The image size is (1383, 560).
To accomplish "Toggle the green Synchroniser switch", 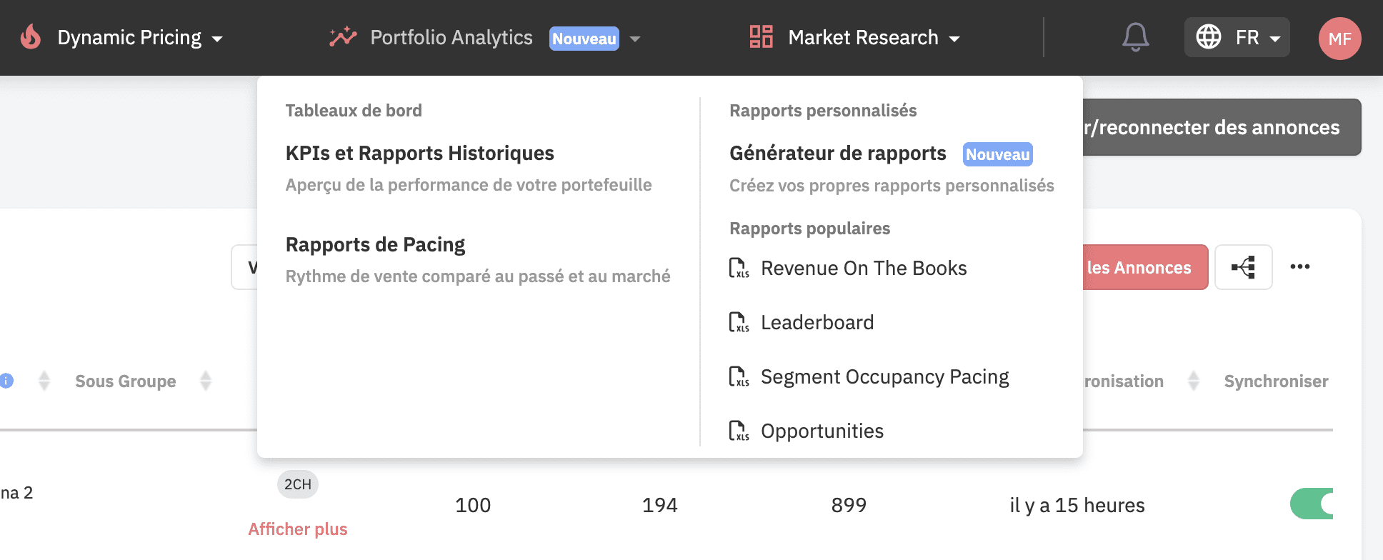I will click(x=1312, y=504).
